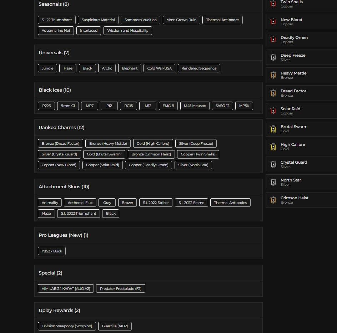This screenshot has width=337, height=333.
Task: Click the Crimson Heist bronze charm icon
Action: click(x=273, y=200)
